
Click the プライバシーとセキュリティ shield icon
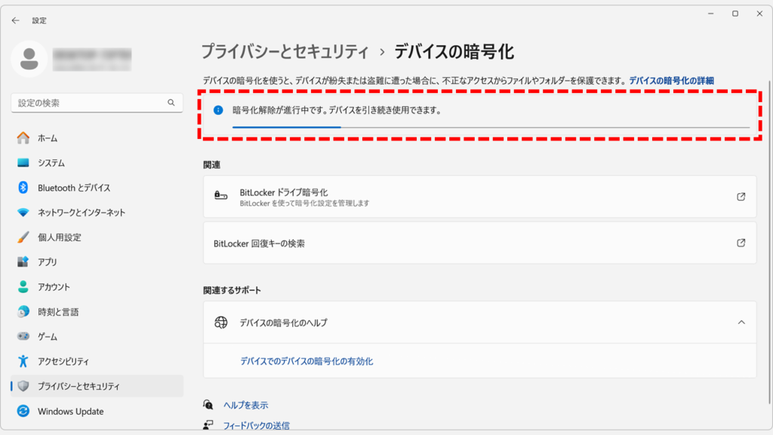click(23, 386)
